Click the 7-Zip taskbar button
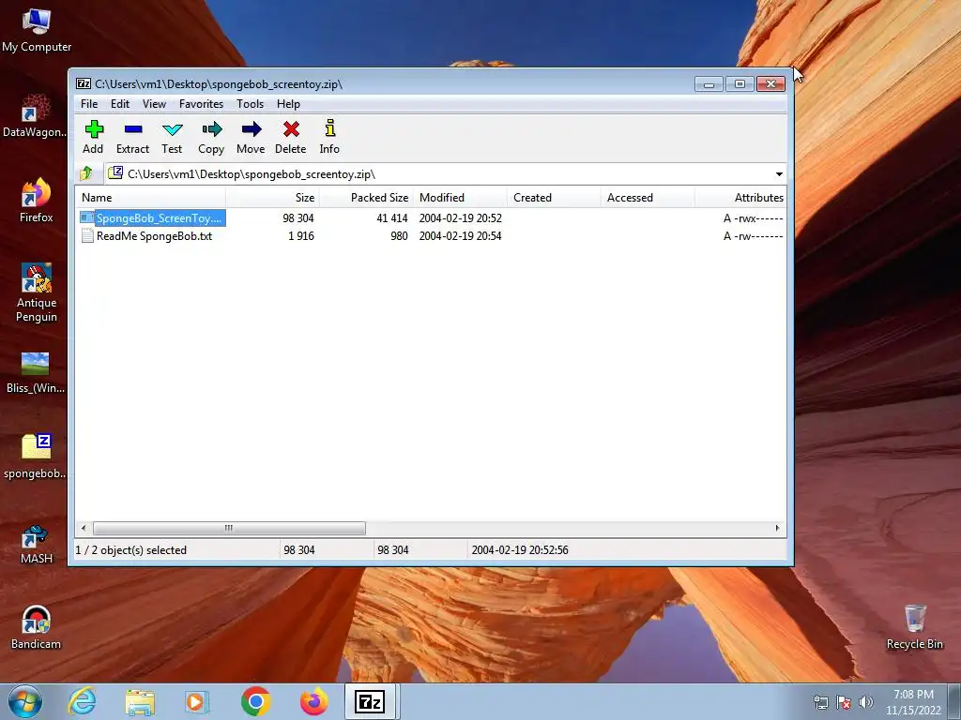Viewport: 961px width, 720px height. (x=370, y=701)
